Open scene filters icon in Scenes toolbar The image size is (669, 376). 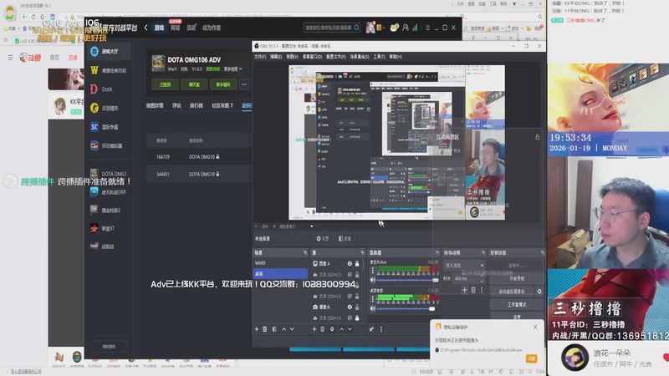point(274,329)
